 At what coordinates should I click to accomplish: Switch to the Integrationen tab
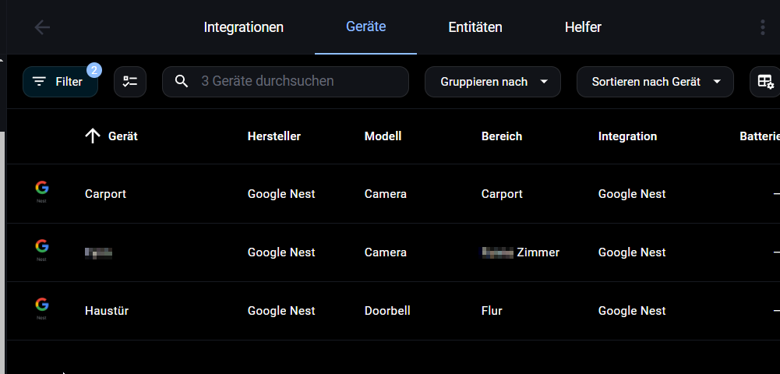(244, 26)
